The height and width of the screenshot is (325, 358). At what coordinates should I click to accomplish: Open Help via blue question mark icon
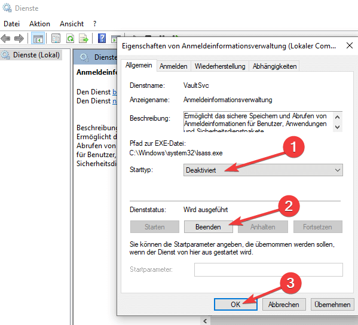pyautogui.click(x=102, y=38)
